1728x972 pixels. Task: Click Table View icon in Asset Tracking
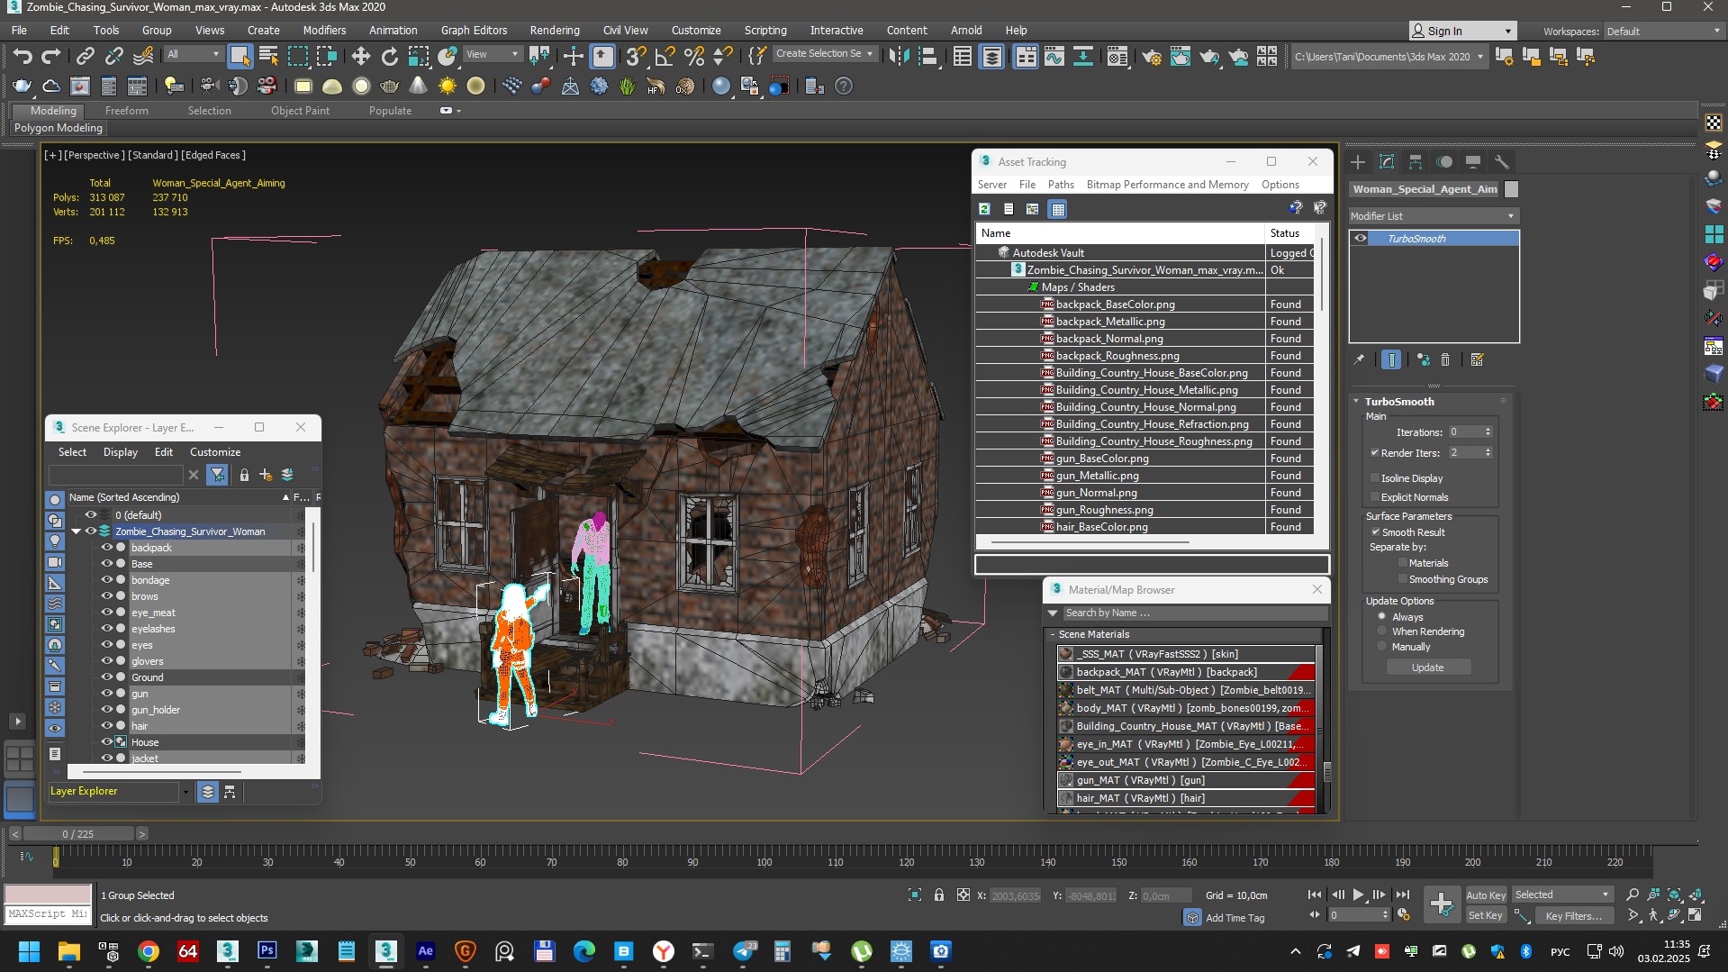(x=1058, y=209)
